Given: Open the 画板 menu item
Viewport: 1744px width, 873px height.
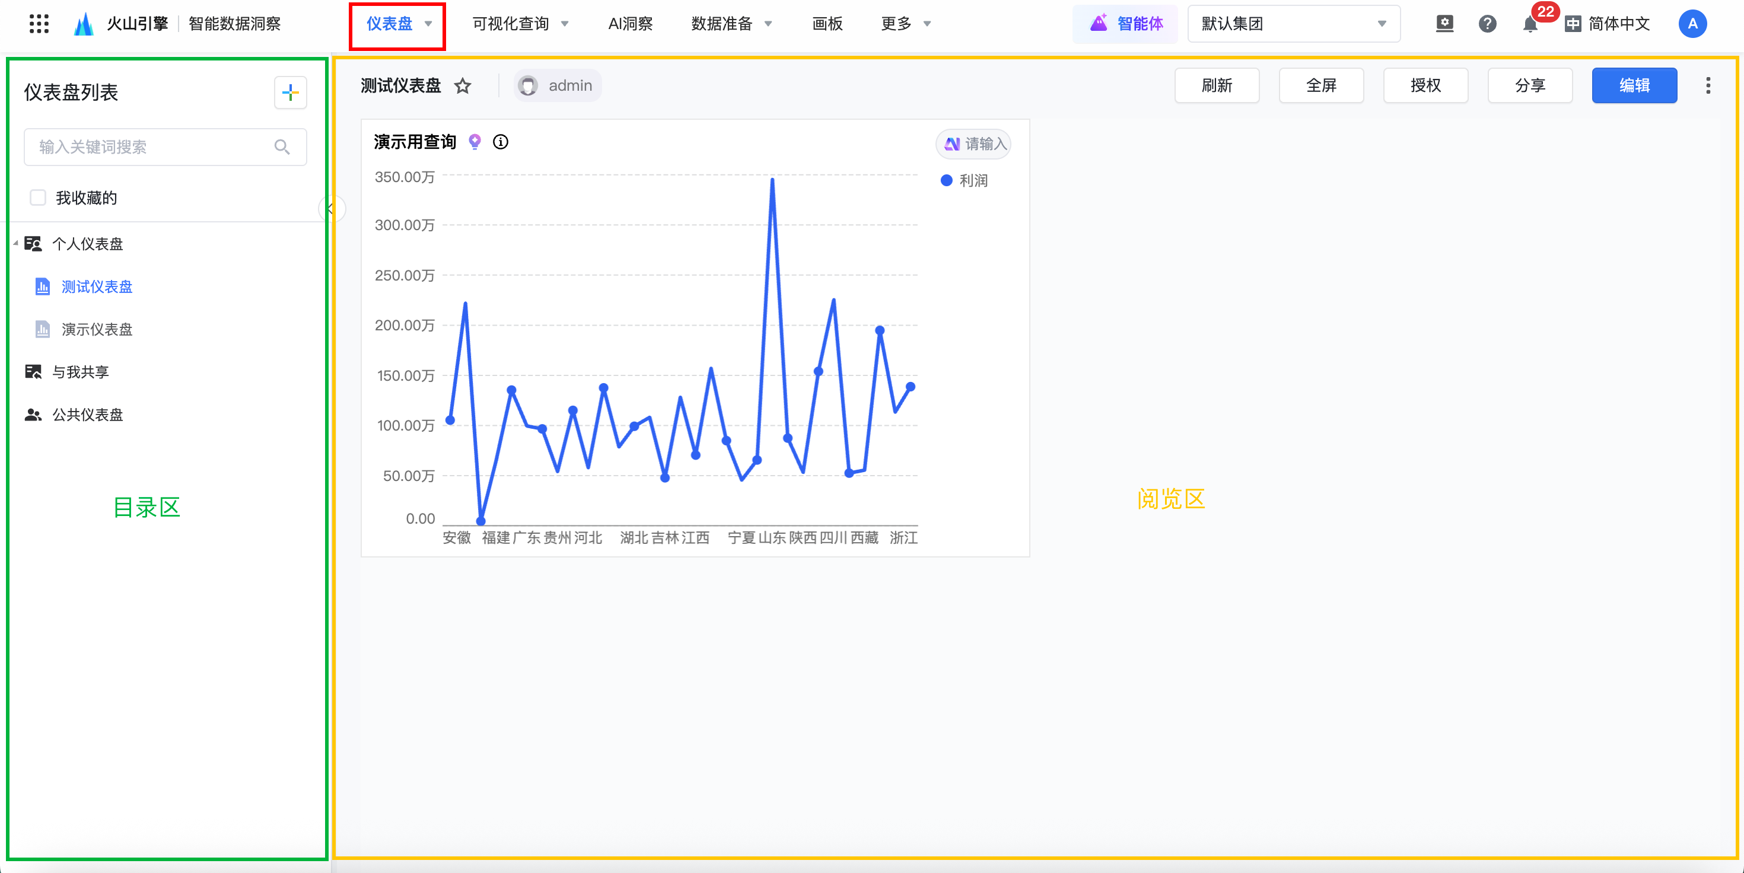Looking at the screenshot, I should pos(827,24).
